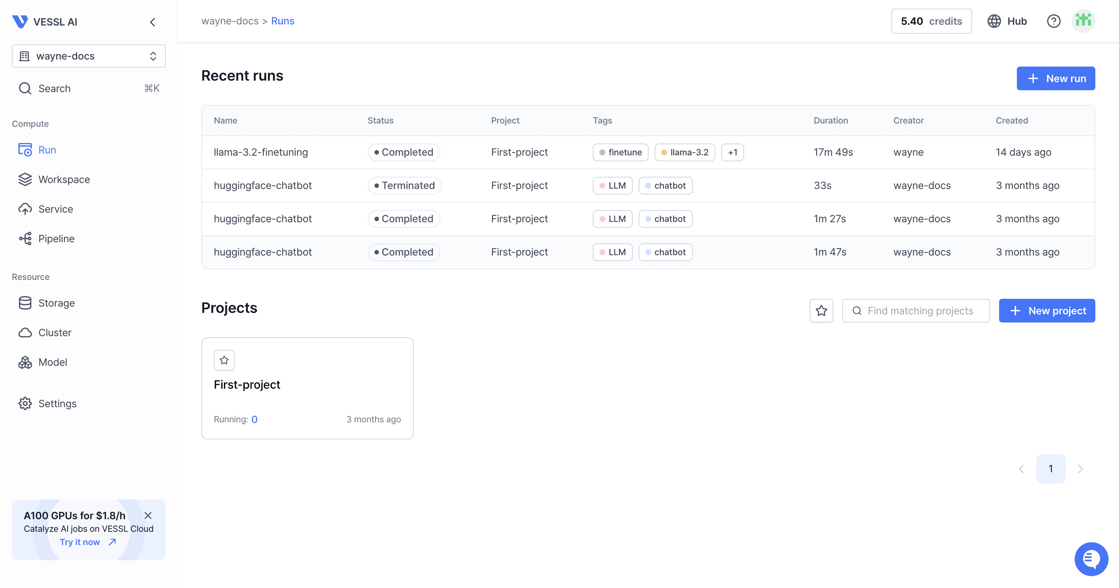Expand the wayne-docs organization selector
This screenshot has width=1119, height=588.
click(88, 56)
